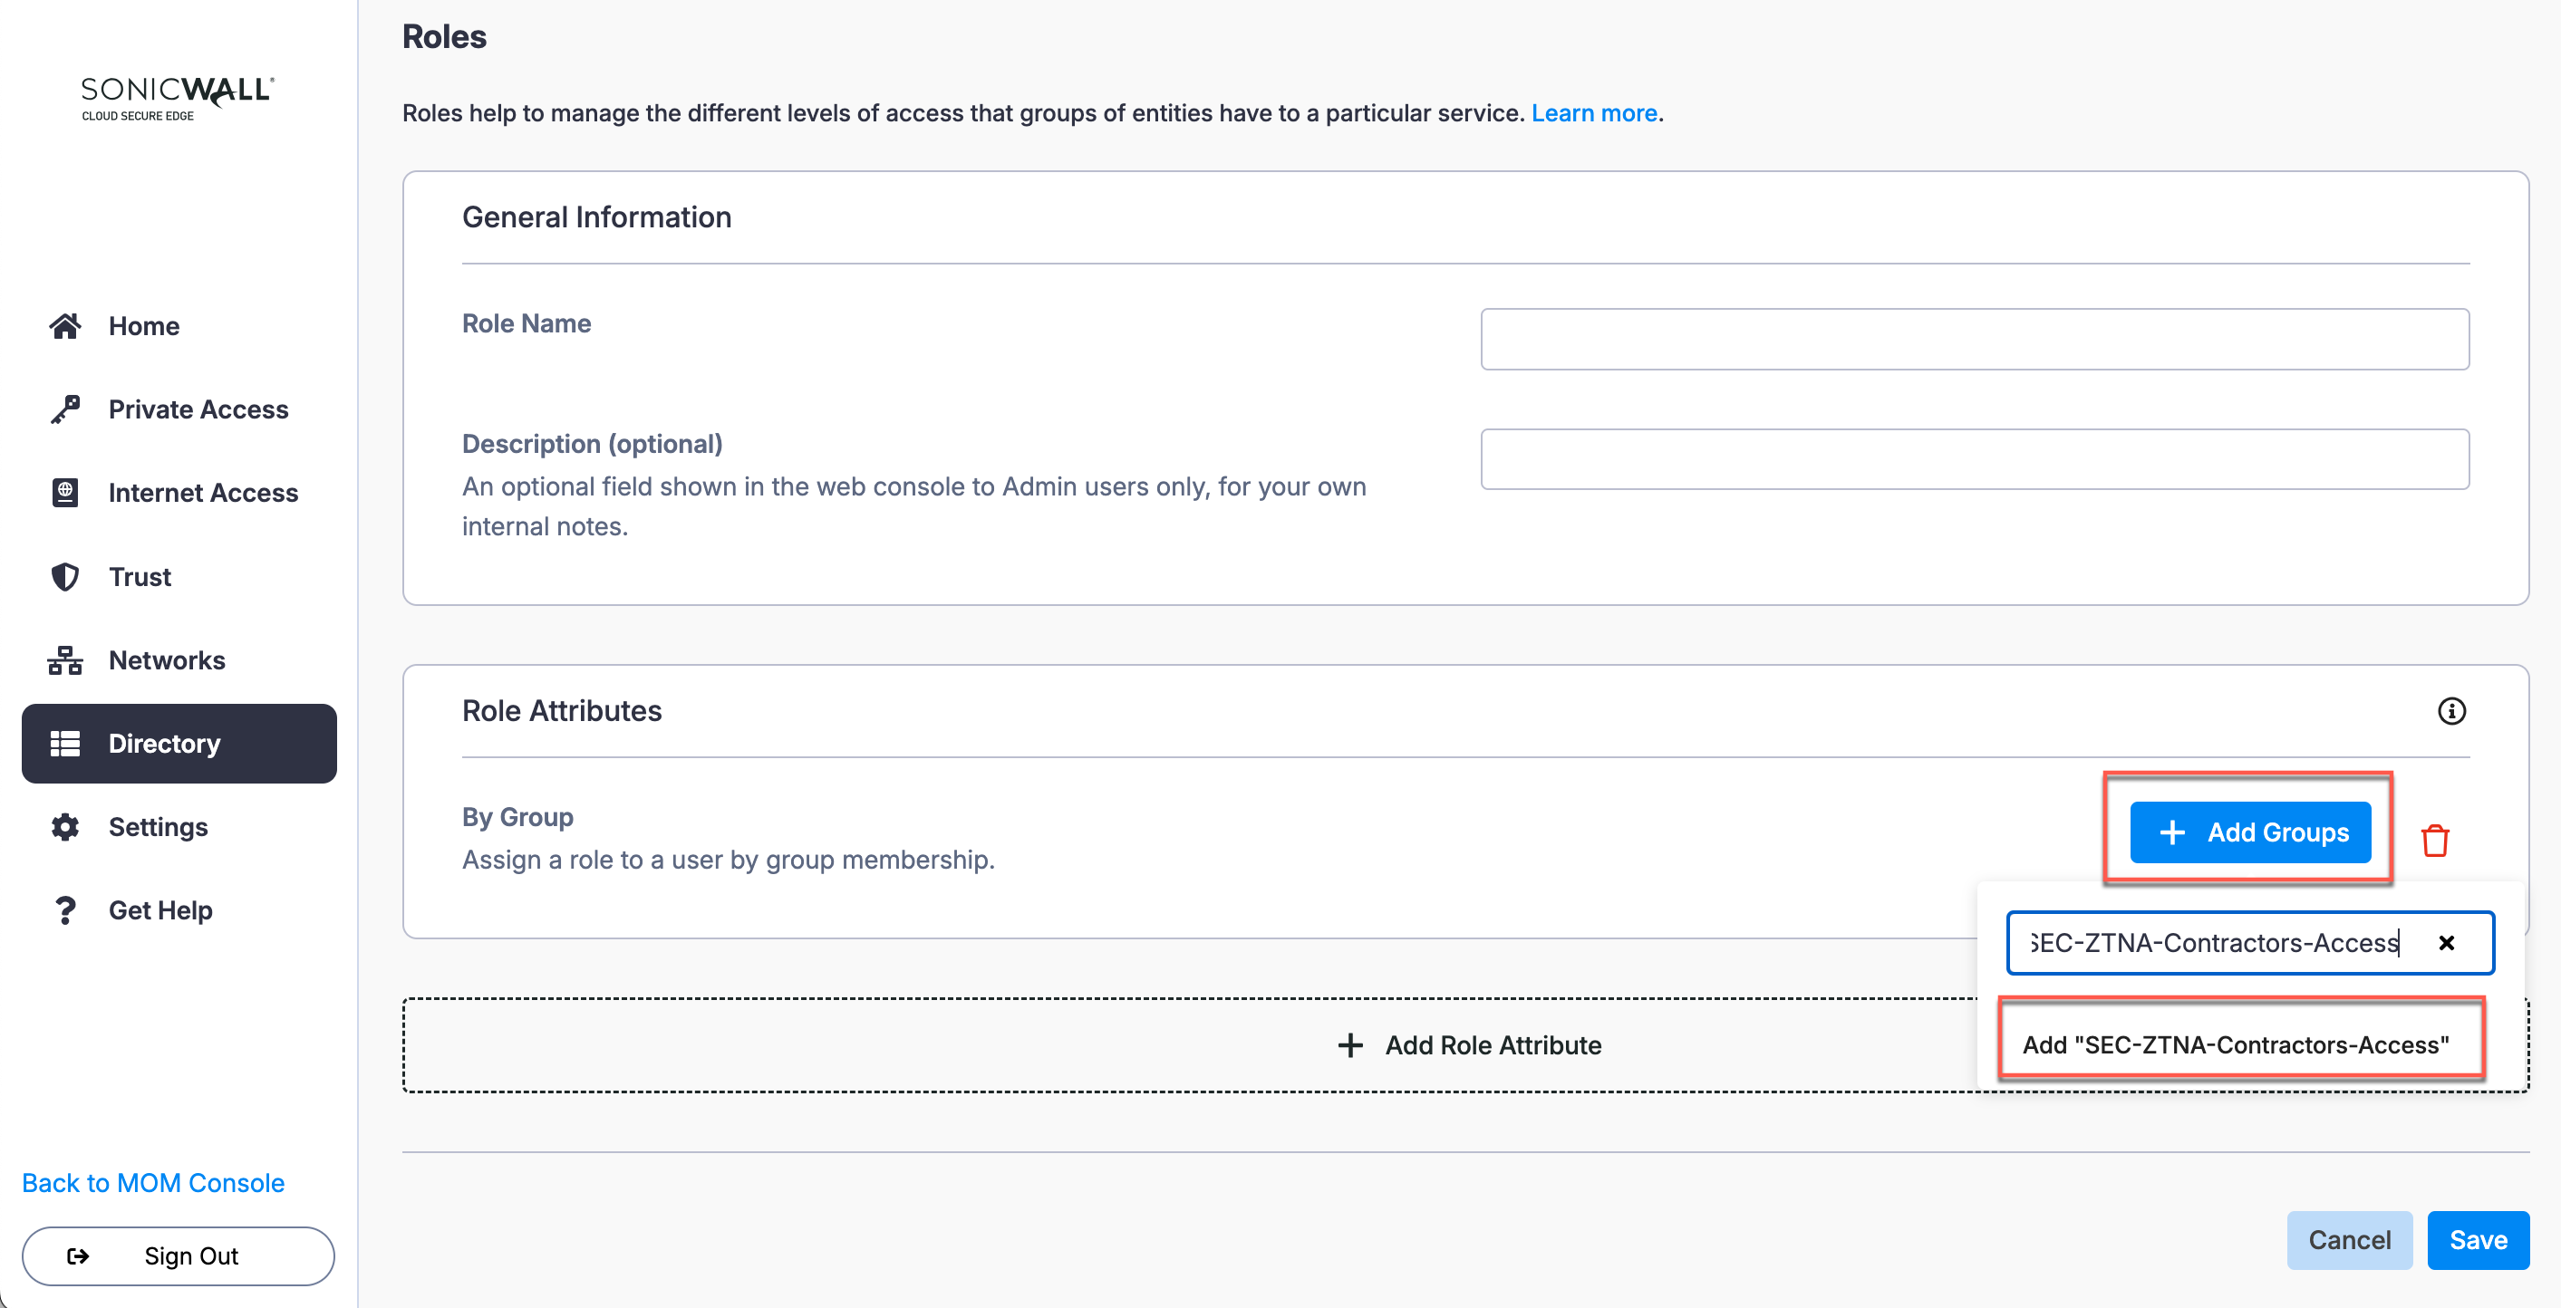Click the Internet Access globe icon
This screenshot has height=1308, width=2561.
(x=65, y=493)
